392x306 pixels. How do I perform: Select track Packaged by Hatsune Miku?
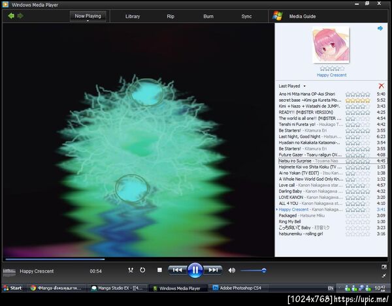pyautogui.click(x=333, y=216)
